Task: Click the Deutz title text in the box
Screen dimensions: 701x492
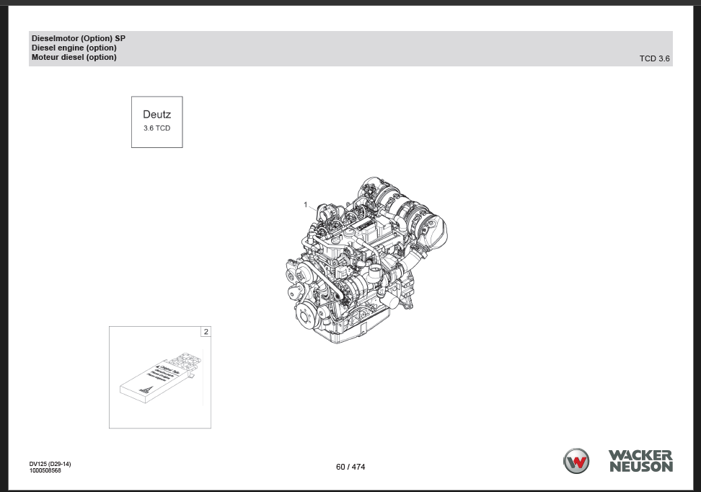Action: [156, 114]
